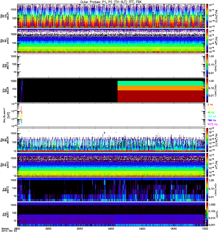Click the color bar of the thb fbk edc34 panel
Viewport: 222px width, 237px height.
point(207,90)
